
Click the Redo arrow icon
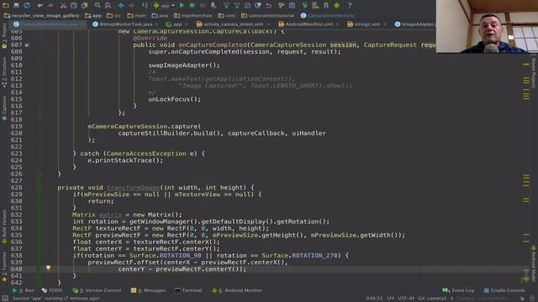pyautogui.click(x=50, y=5)
